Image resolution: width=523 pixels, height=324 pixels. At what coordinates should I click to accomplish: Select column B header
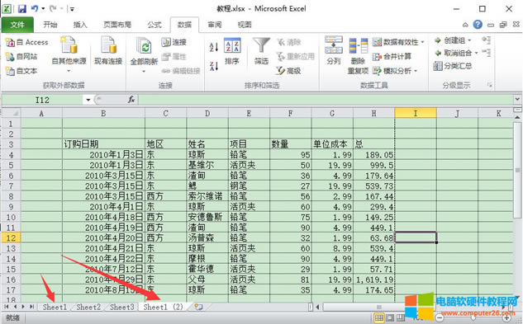(x=103, y=113)
